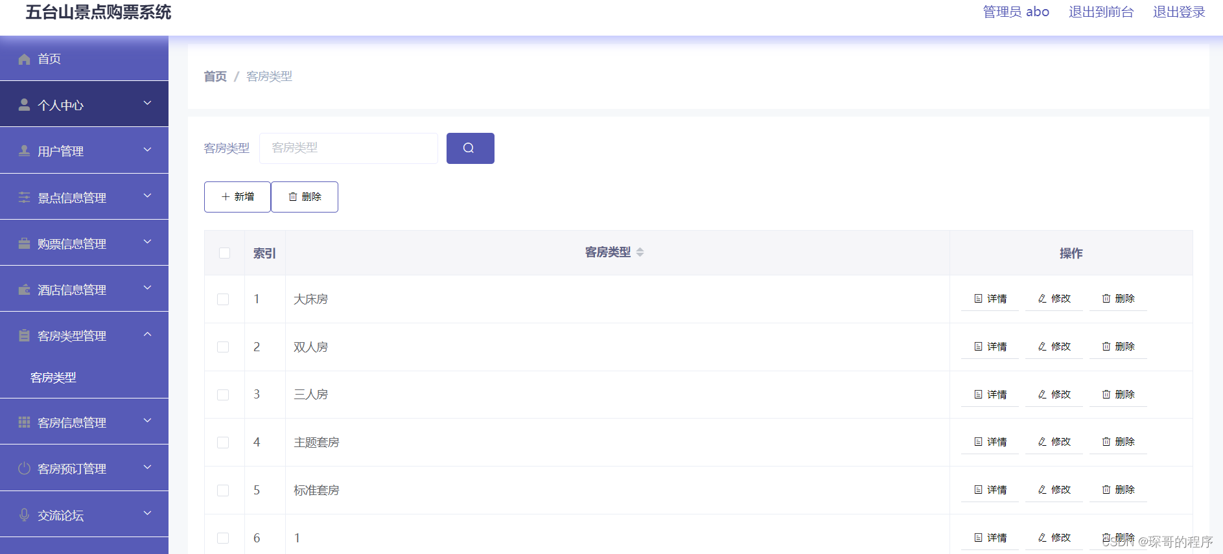
Task: Delete the 主题套房 row
Action: click(x=1118, y=442)
